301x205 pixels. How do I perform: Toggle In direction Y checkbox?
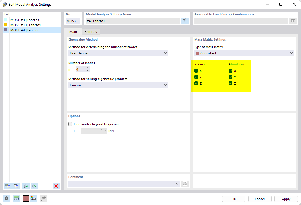[x=196, y=77]
